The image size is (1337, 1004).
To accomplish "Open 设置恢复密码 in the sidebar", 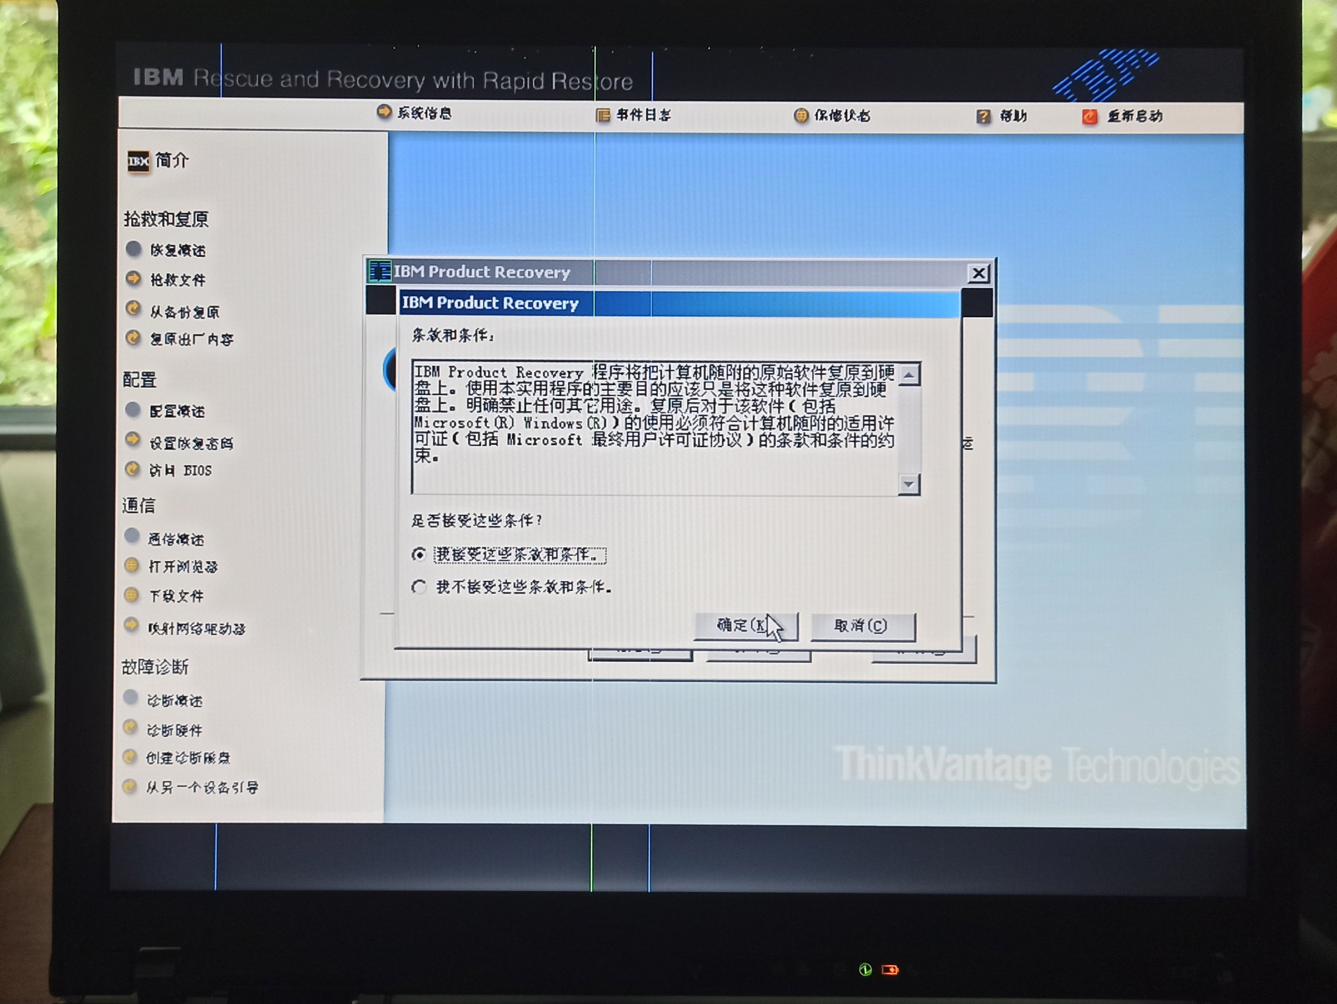I will click(191, 443).
